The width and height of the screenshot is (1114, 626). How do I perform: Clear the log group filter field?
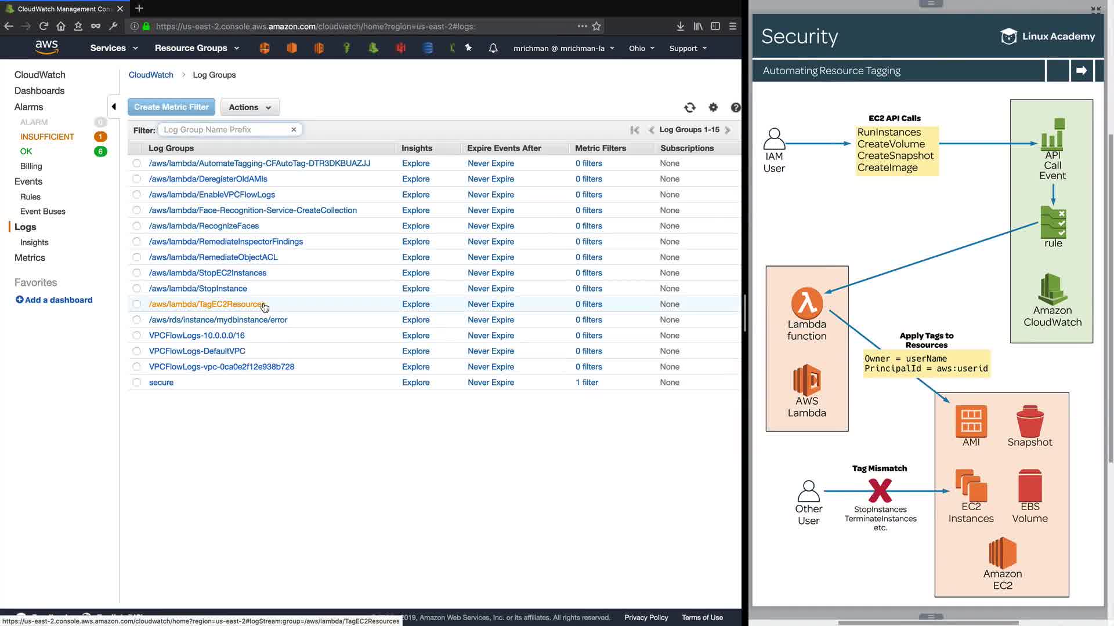pos(294,130)
